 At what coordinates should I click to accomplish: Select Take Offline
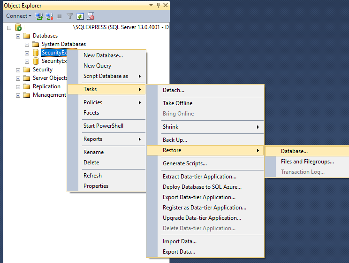click(x=205, y=103)
